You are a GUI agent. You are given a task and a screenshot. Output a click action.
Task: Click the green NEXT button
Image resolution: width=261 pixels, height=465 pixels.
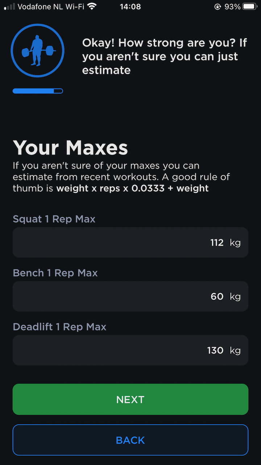(130, 399)
